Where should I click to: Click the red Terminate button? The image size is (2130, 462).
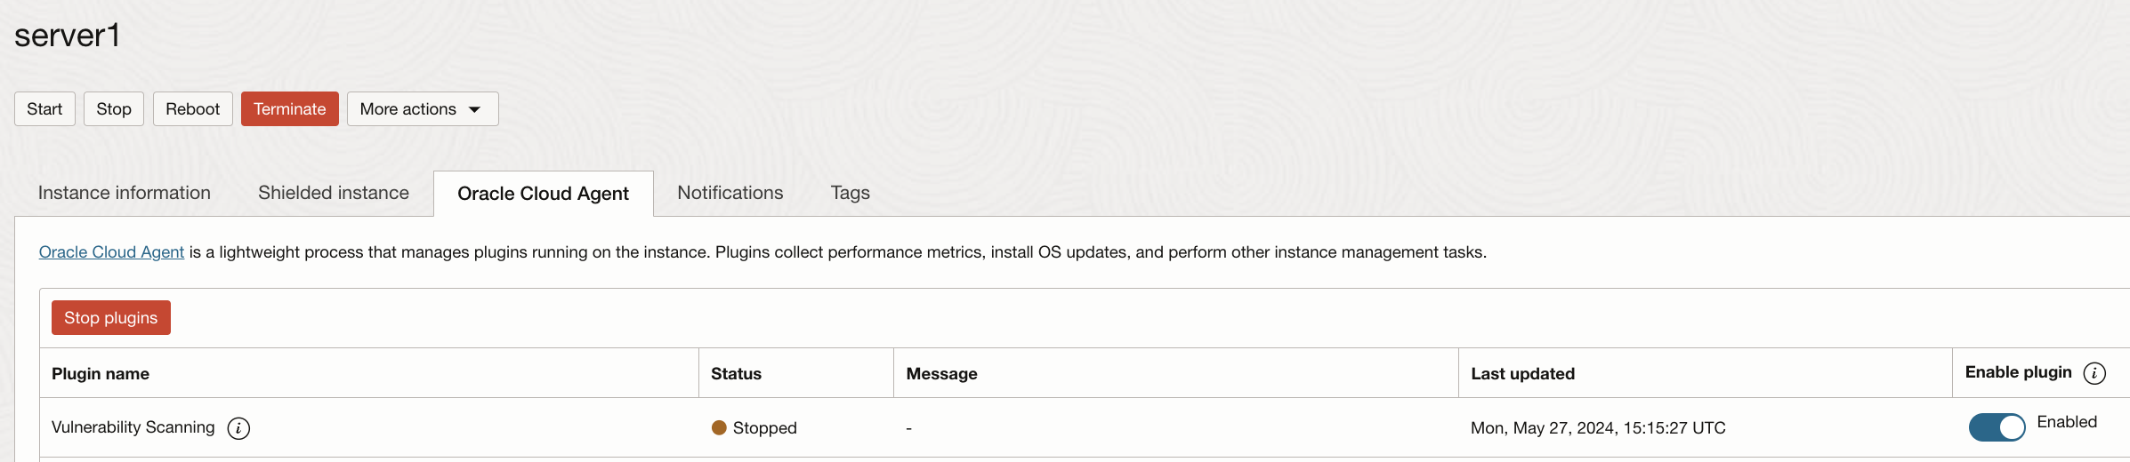click(290, 108)
